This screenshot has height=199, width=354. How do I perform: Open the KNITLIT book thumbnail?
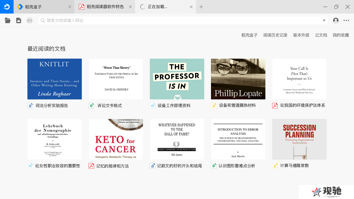tap(54, 79)
